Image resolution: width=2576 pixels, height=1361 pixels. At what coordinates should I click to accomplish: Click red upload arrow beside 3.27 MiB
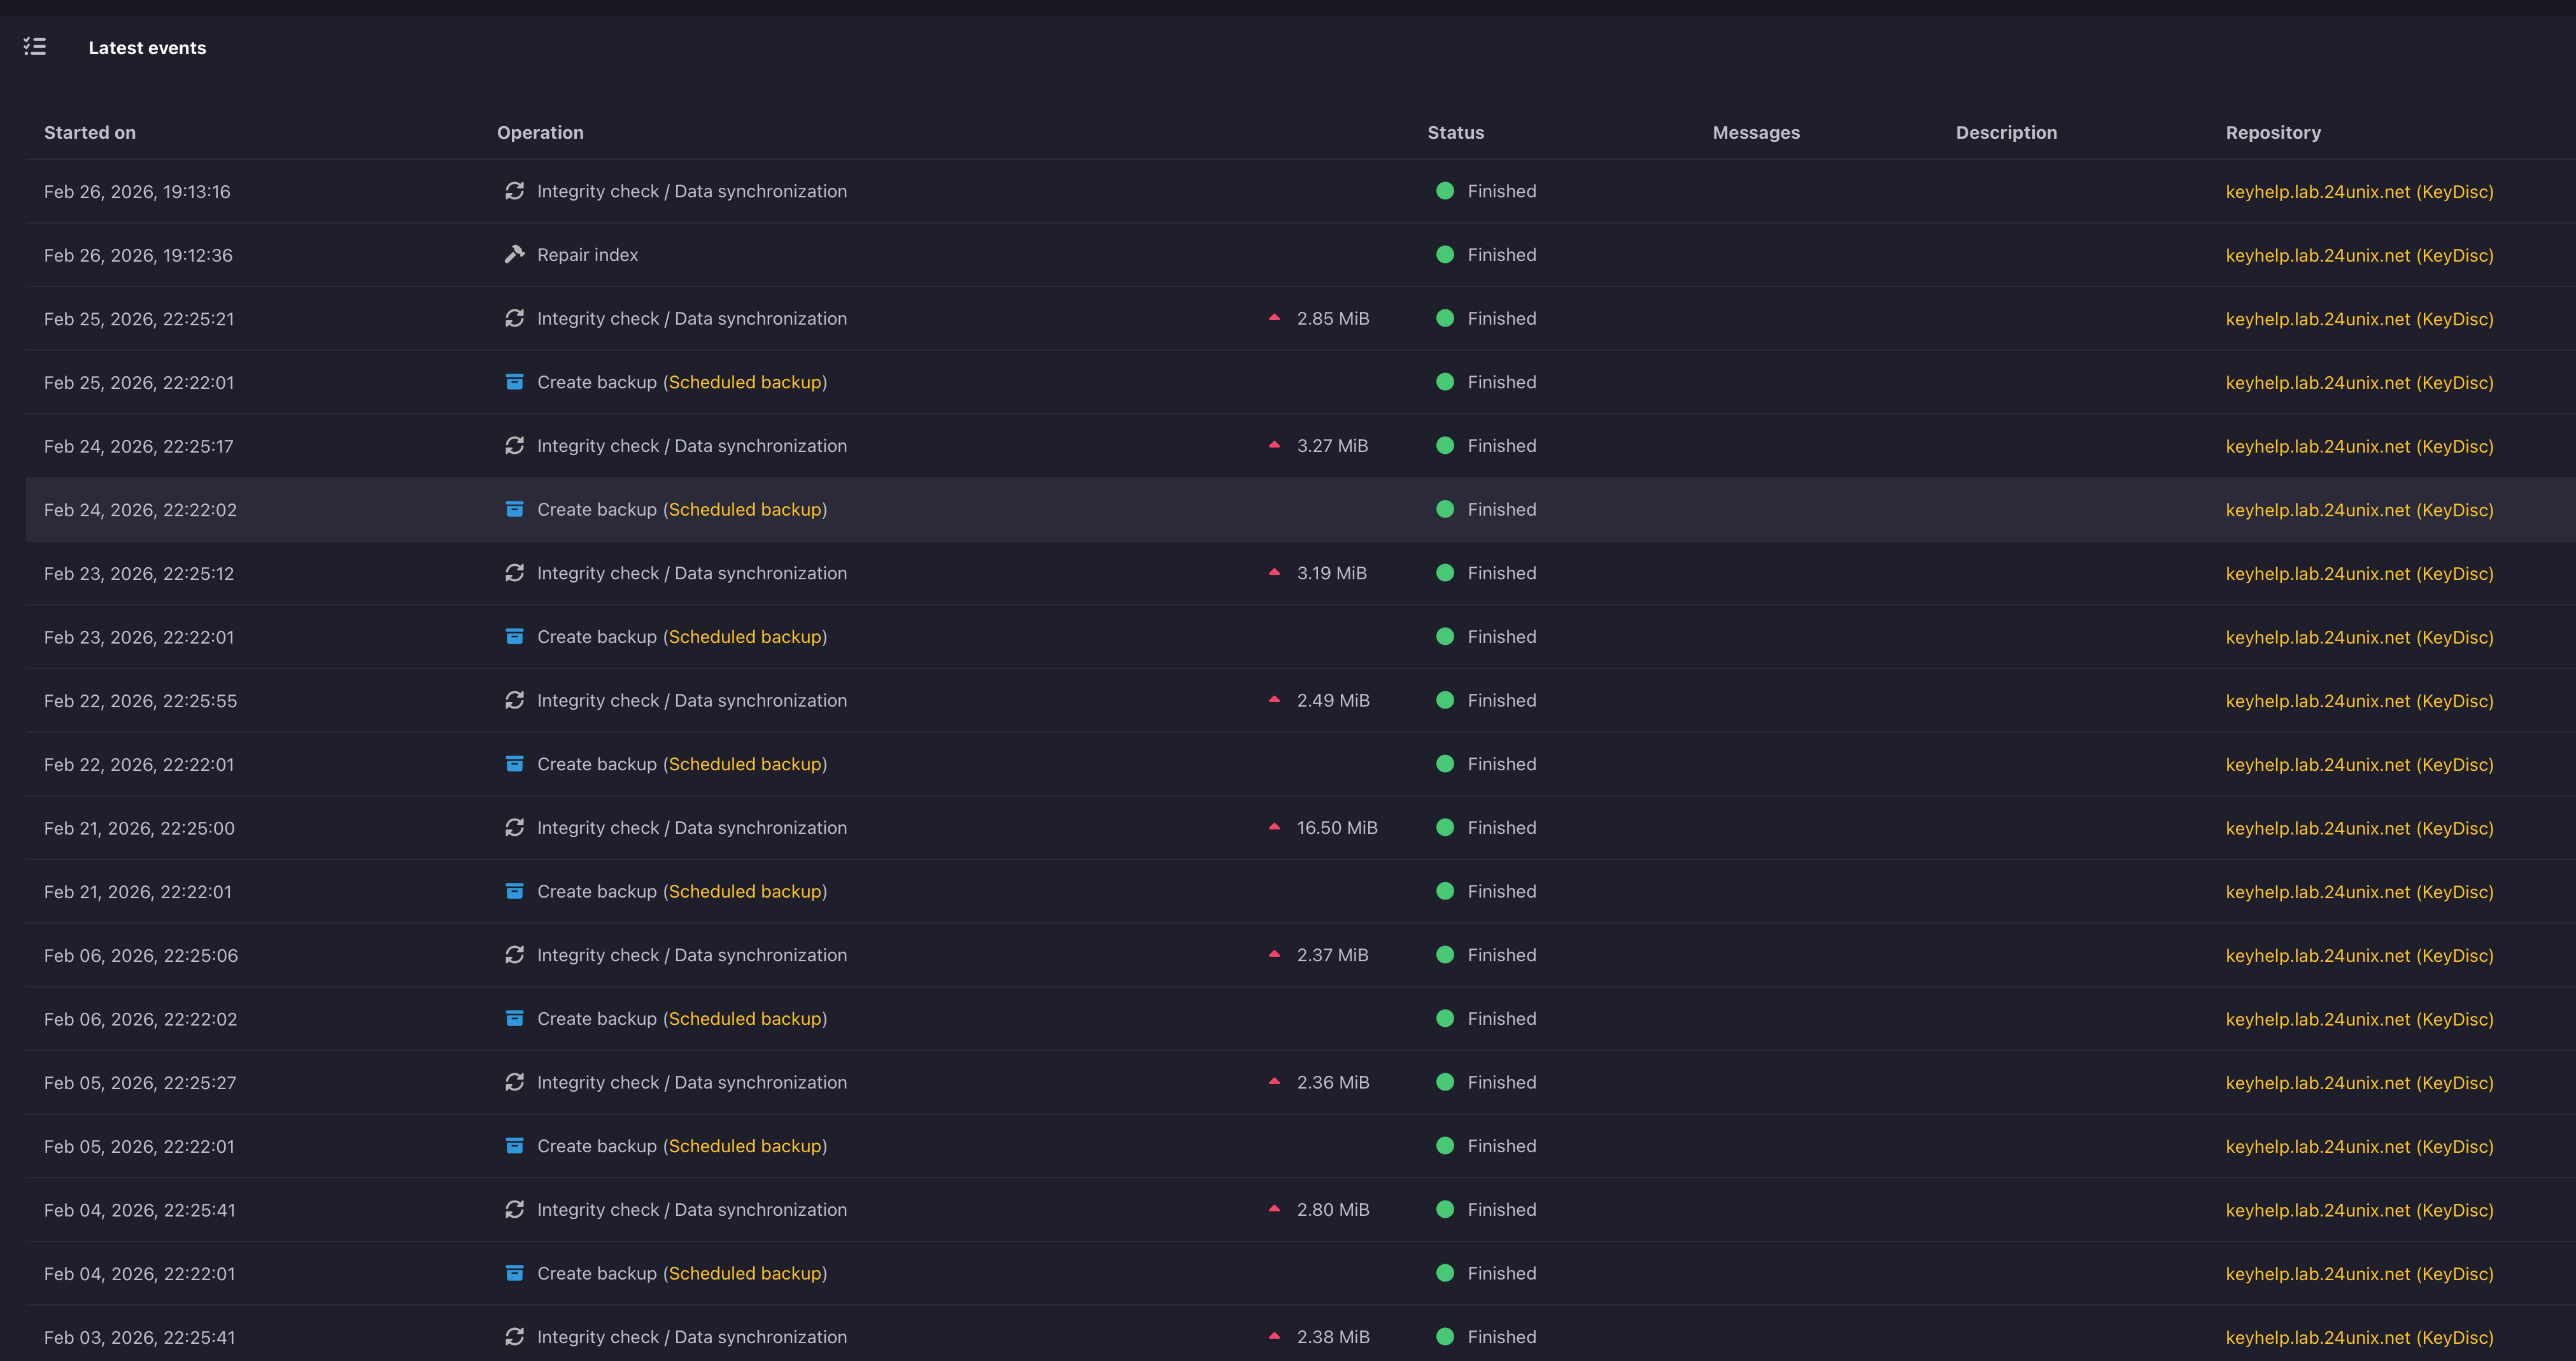click(1274, 445)
